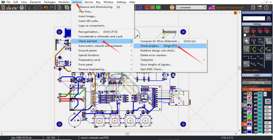Click layer 49 teal color swatch
This screenshot has height=140, width=273.
click(260, 94)
